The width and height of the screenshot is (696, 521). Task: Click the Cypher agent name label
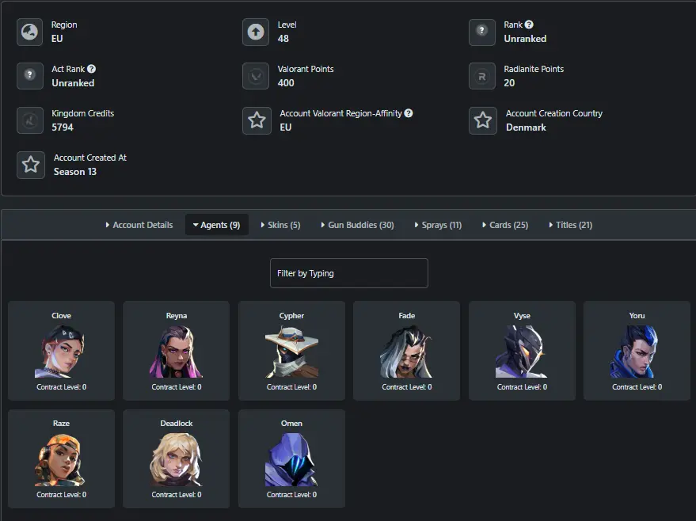(x=291, y=315)
